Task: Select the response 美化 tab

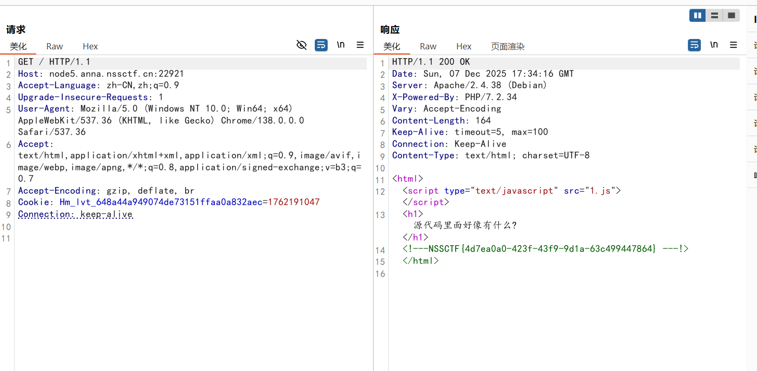Action: (x=392, y=46)
